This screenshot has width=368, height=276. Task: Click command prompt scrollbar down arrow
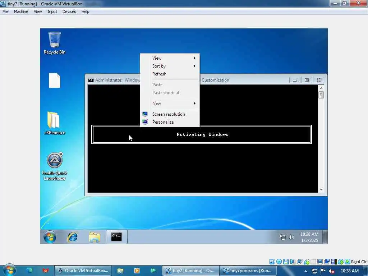[x=321, y=190]
